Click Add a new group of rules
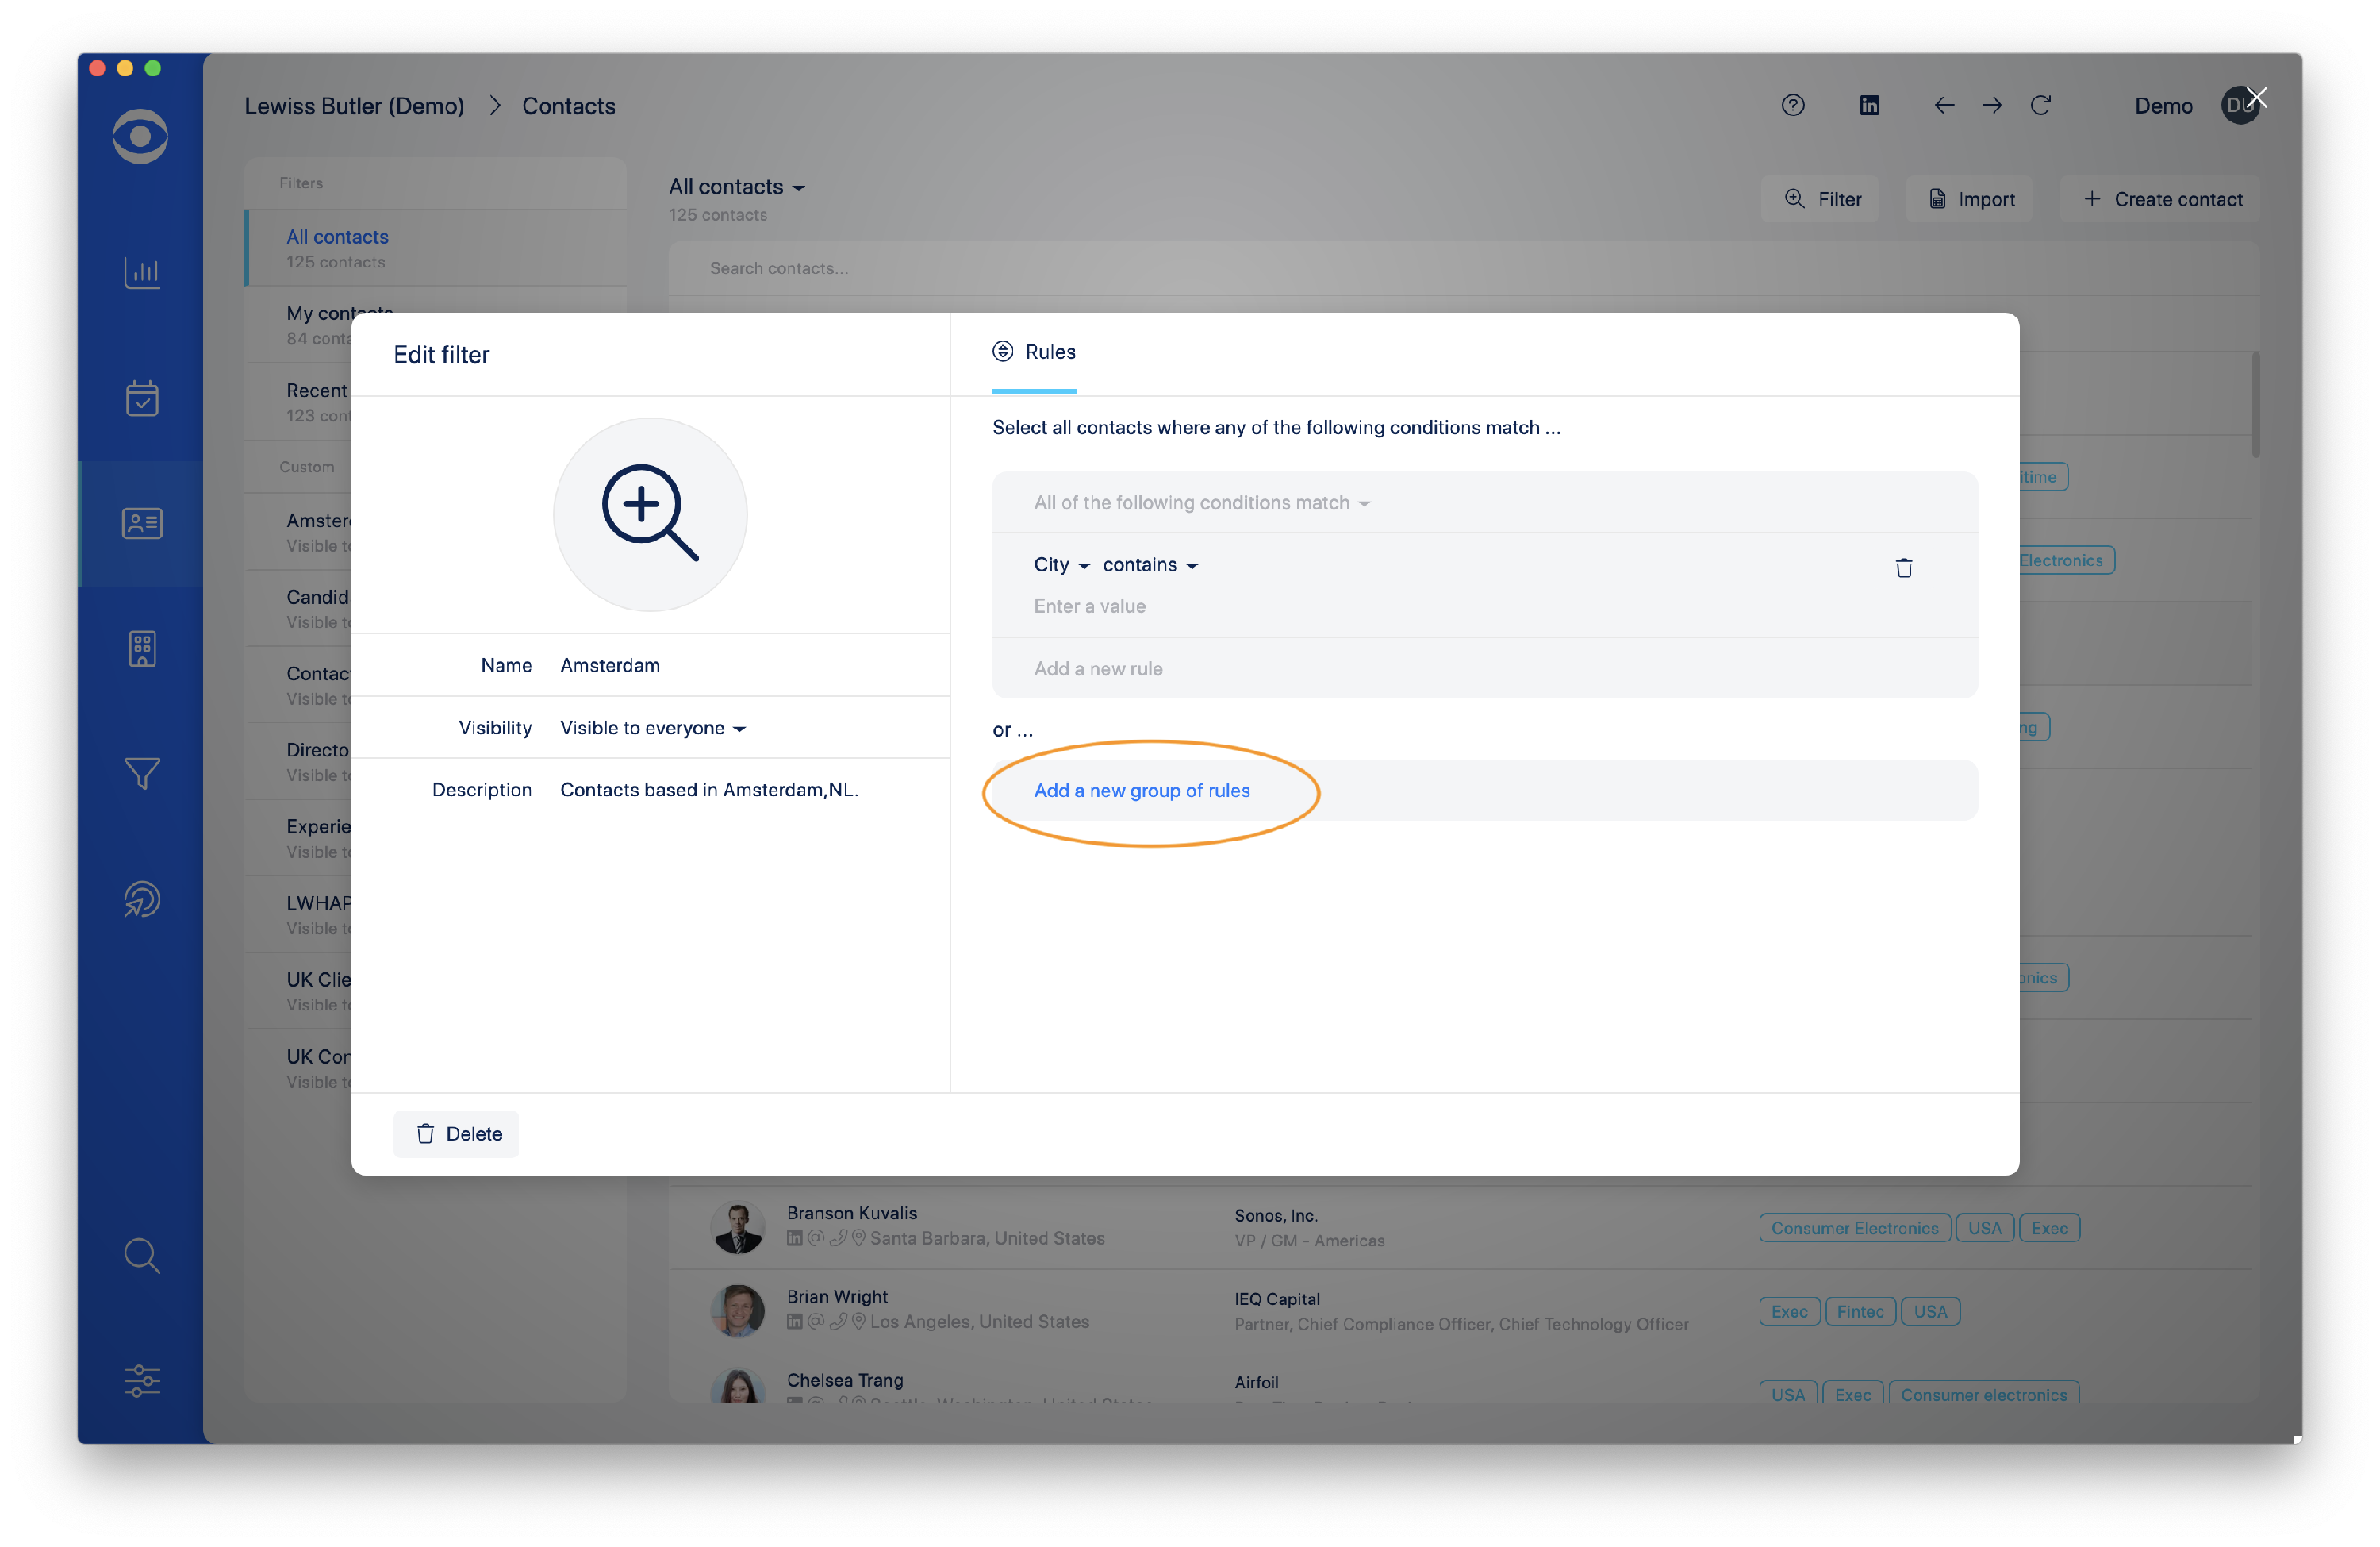 click(1141, 791)
